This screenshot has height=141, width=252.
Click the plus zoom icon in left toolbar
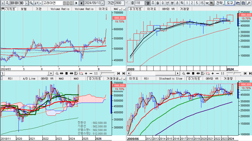coord(86,73)
